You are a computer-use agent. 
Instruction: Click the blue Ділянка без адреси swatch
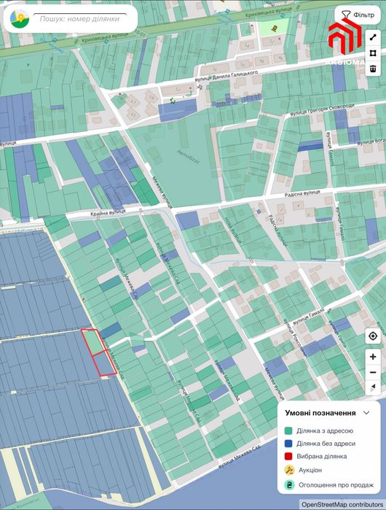tap(288, 444)
